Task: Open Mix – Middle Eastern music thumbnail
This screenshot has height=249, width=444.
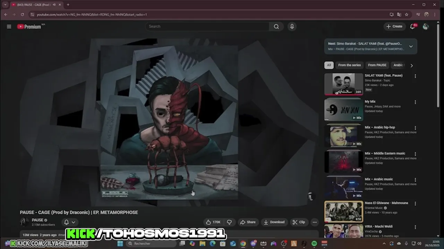Action: click(343, 162)
